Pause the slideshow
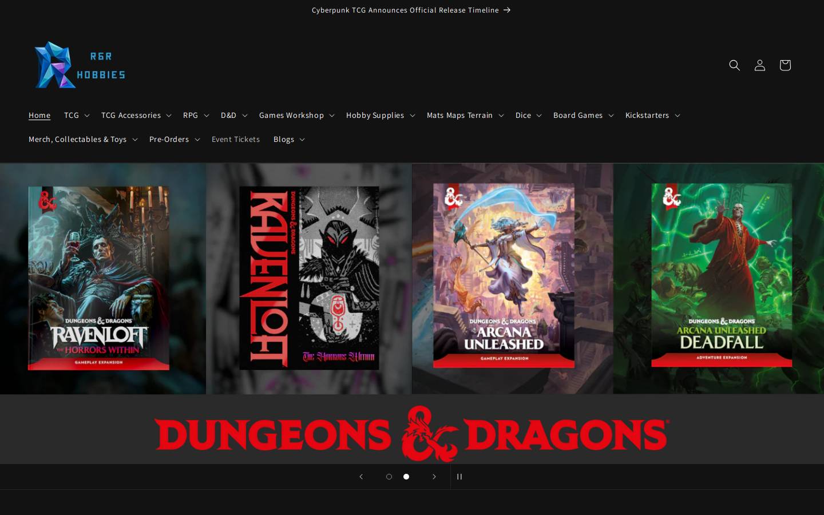The image size is (824, 515). [459, 477]
